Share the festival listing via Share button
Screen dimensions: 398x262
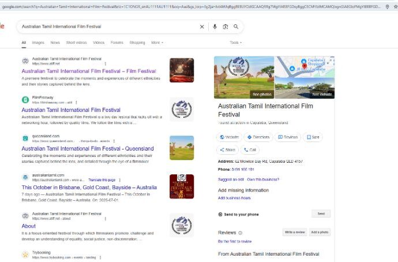tap(227, 149)
